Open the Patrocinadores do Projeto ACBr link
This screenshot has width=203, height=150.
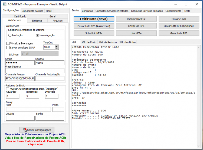coord(35,138)
